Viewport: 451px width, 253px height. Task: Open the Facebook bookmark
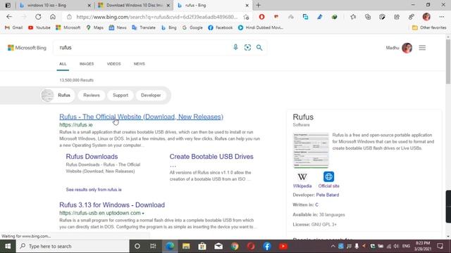tap(221, 27)
